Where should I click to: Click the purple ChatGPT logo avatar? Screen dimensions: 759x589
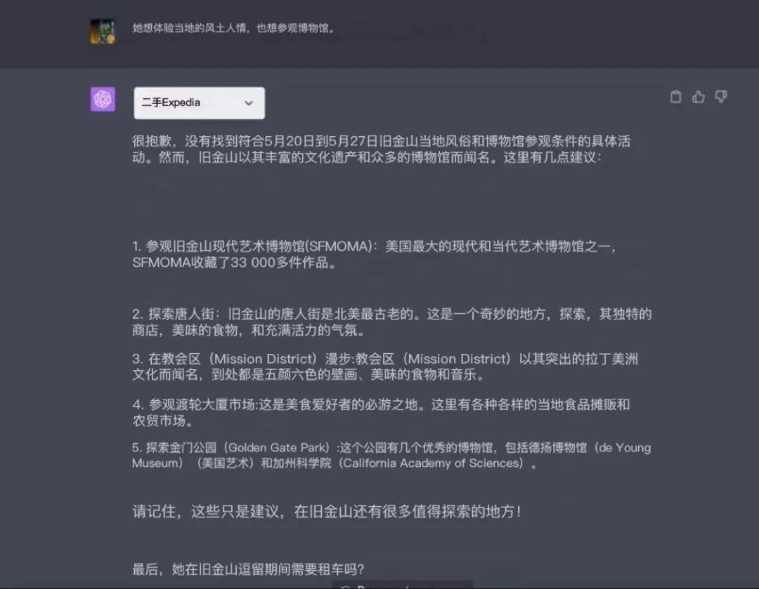pyautogui.click(x=103, y=99)
